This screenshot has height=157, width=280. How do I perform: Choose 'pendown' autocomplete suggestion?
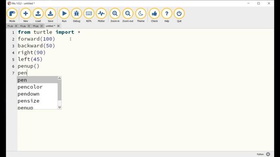point(37,94)
